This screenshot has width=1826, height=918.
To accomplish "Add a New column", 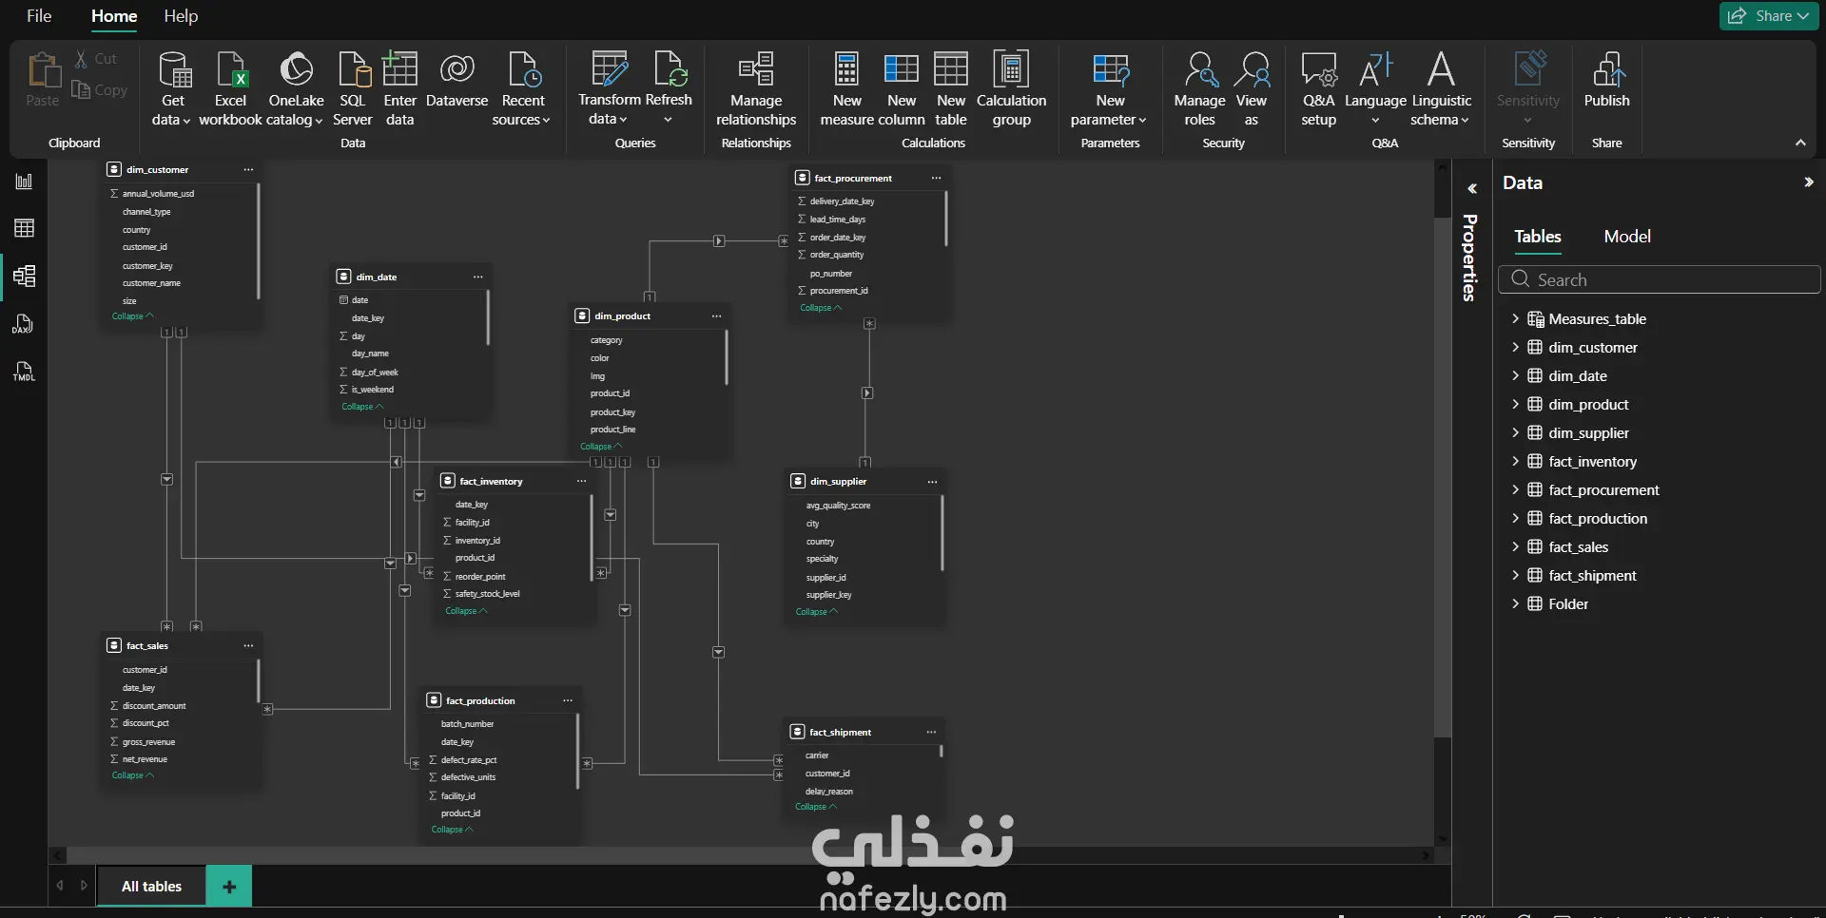I will coord(902,88).
